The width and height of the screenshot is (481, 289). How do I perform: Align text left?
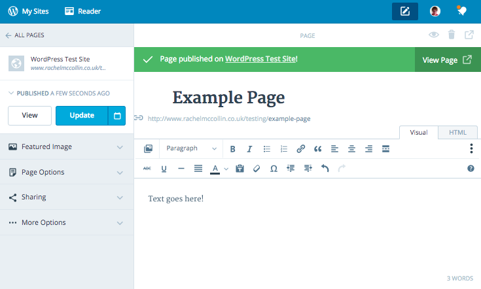[334, 149]
